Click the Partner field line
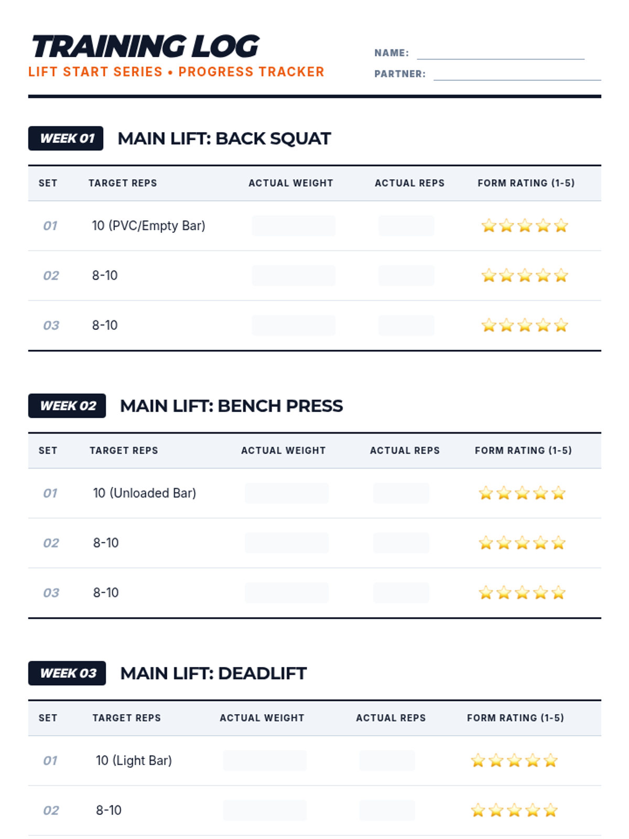 tap(517, 74)
